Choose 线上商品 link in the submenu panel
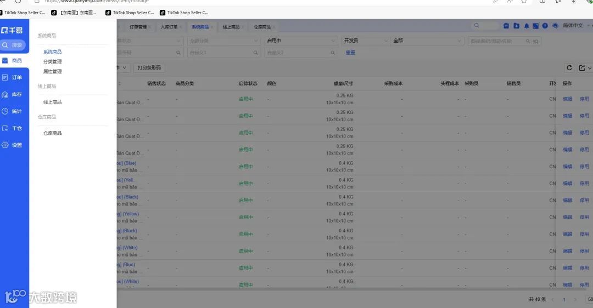The height and width of the screenshot is (308, 593). click(x=52, y=102)
